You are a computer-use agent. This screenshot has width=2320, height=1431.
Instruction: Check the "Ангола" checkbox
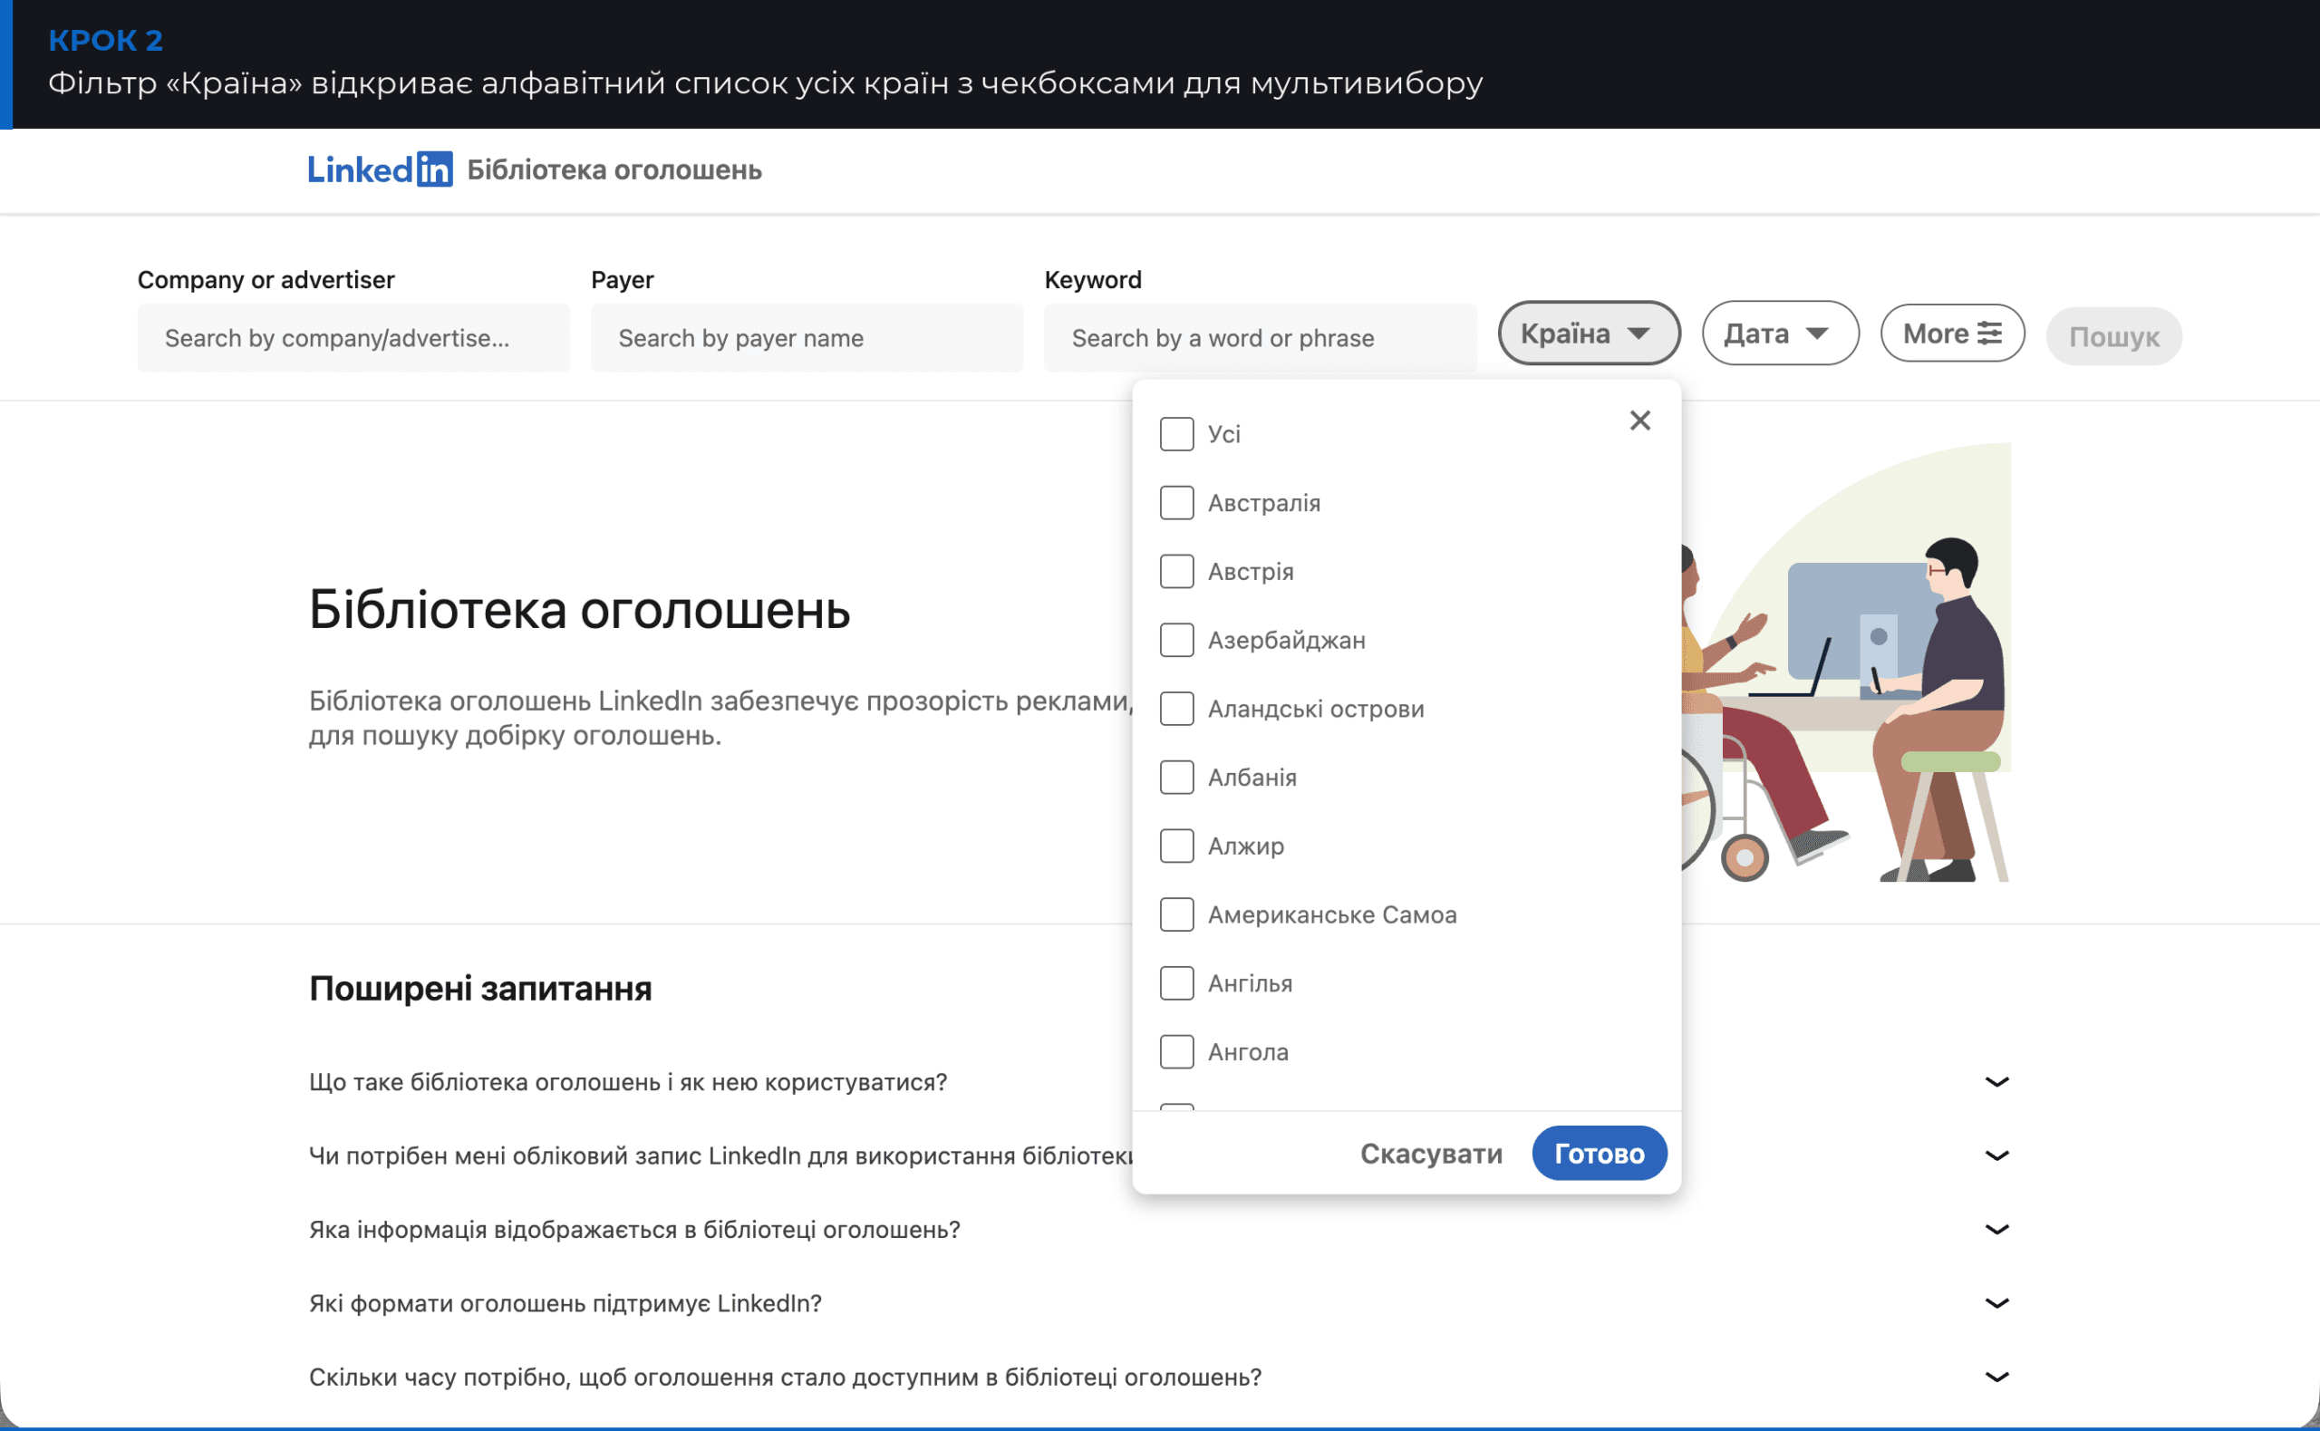(1176, 1051)
